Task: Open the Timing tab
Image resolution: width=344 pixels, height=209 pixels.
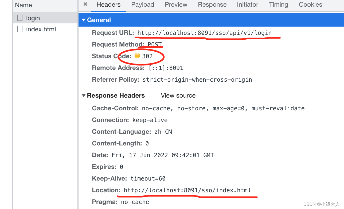Action: (279, 5)
